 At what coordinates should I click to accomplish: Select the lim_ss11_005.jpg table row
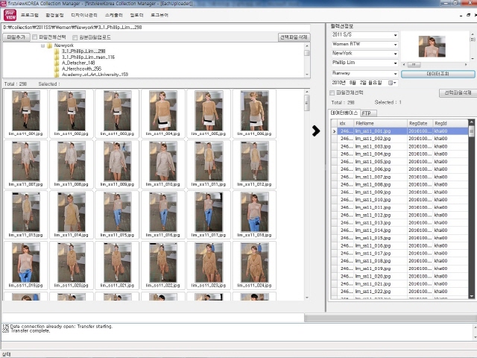click(399, 162)
